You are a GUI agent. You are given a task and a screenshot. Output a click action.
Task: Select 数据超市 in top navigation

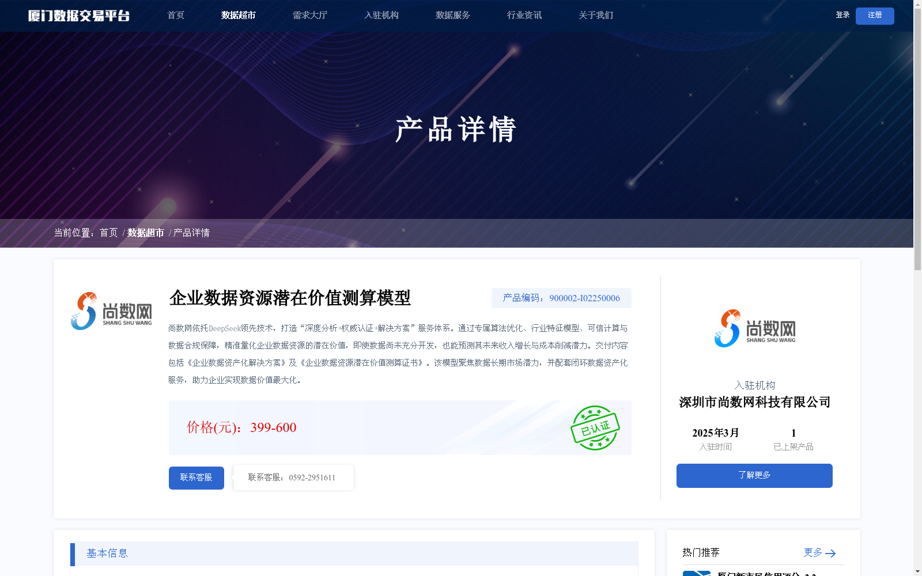(239, 16)
